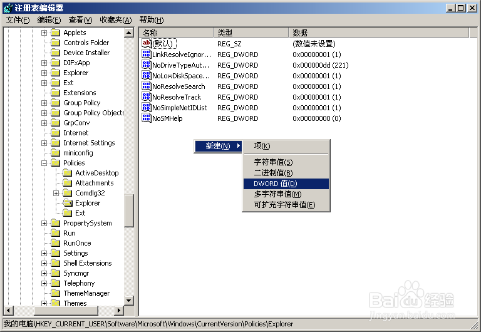
Task: Select the Internet key in the tree
Action: click(76, 133)
